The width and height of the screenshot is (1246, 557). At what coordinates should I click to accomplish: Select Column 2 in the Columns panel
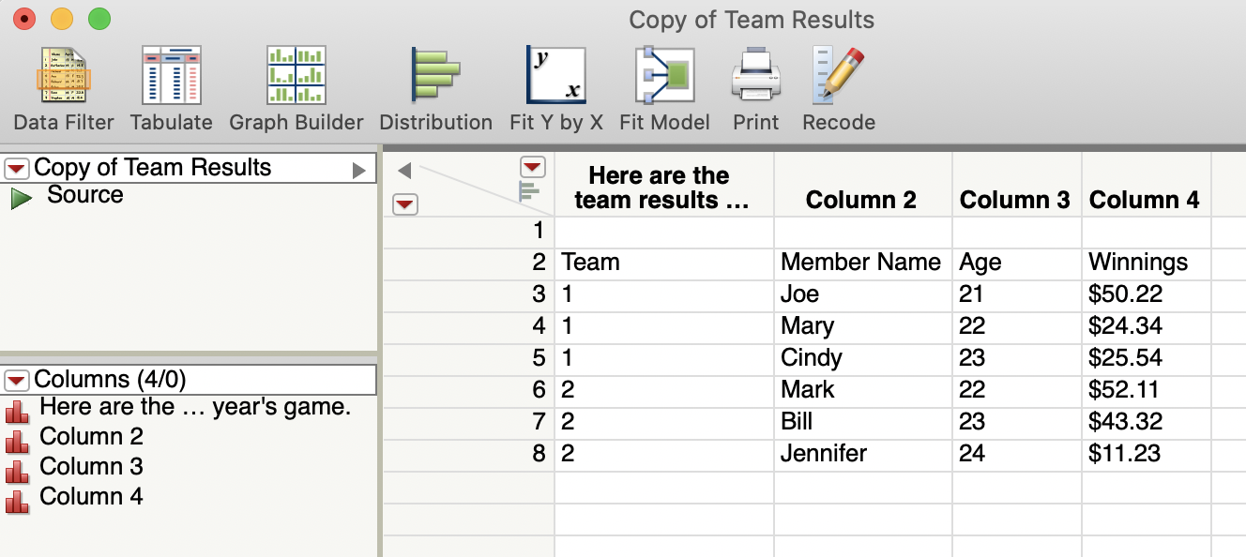pyautogui.click(x=91, y=437)
